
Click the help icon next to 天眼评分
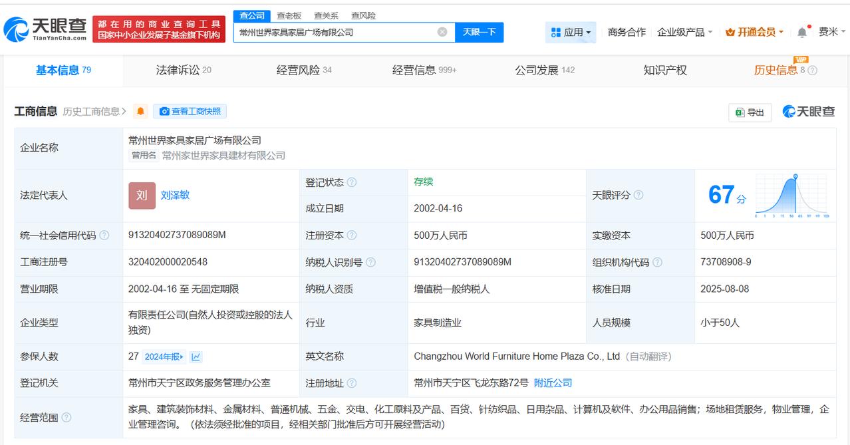click(638, 195)
